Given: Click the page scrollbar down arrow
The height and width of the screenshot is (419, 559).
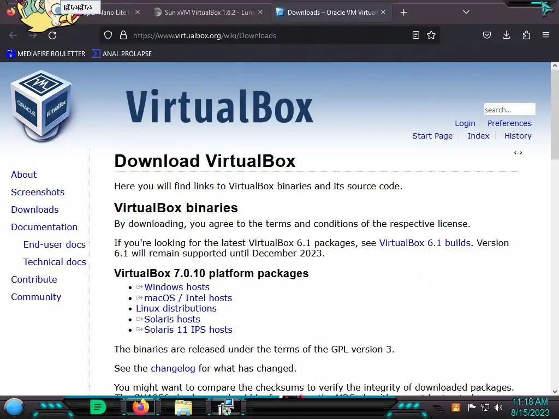Looking at the screenshot, I should pyautogui.click(x=555, y=392).
